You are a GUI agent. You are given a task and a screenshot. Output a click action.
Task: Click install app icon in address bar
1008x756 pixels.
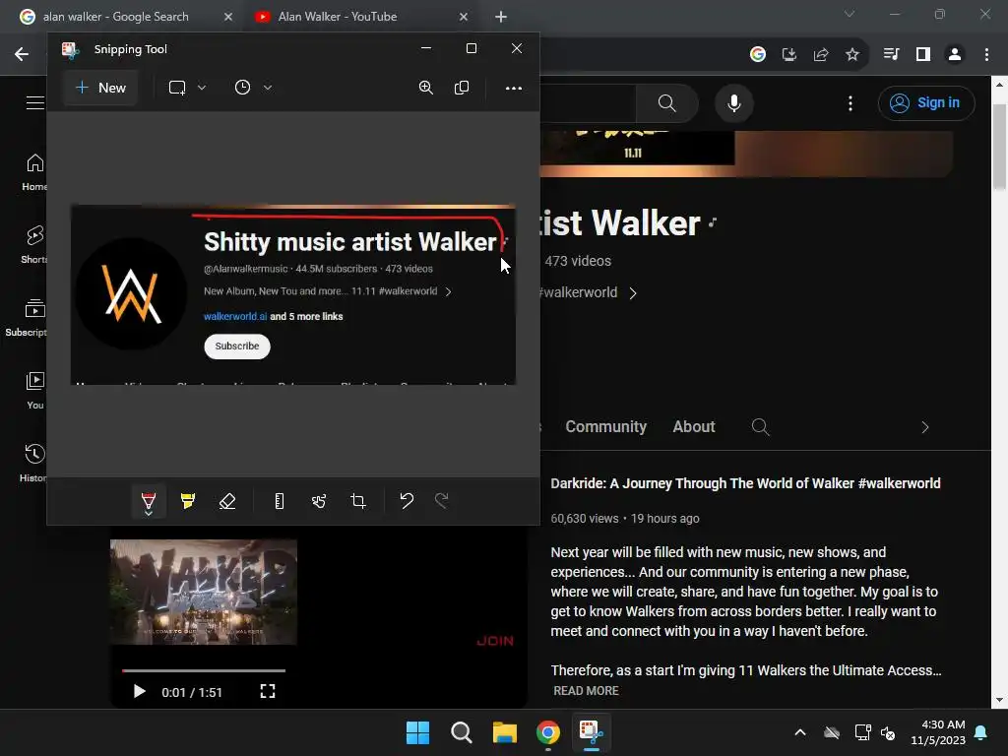point(789,55)
